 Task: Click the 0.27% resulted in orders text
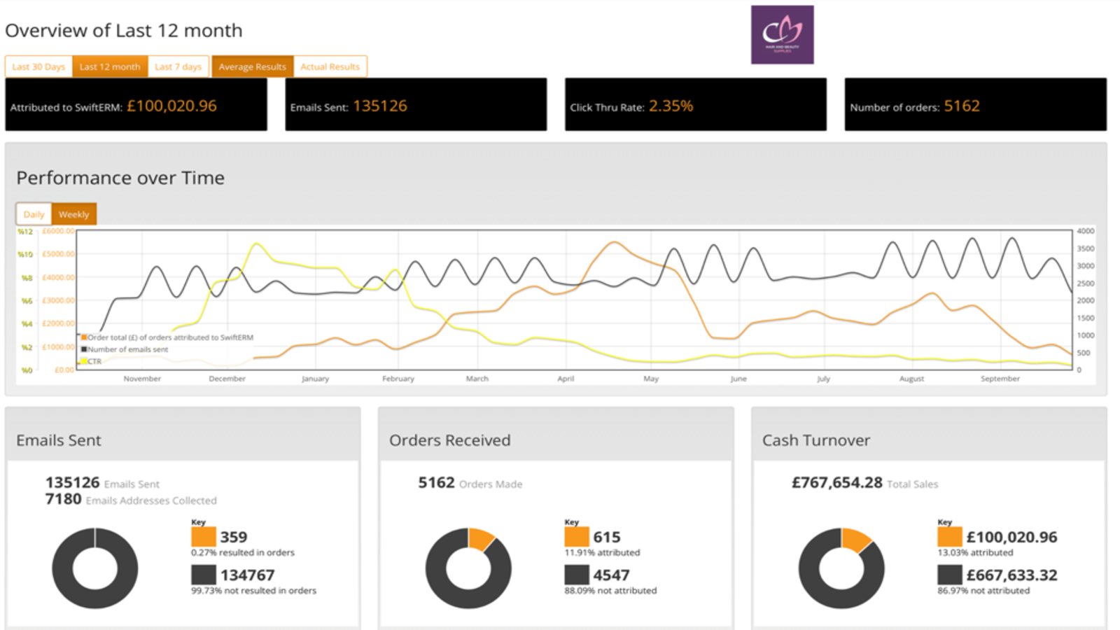pyautogui.click(x=243, y=552)
